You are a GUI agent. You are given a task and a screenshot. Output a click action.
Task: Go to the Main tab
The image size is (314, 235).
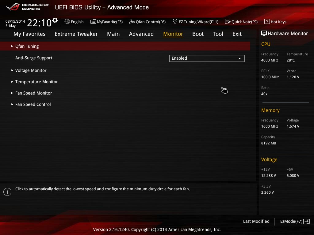tap(113, 34)
